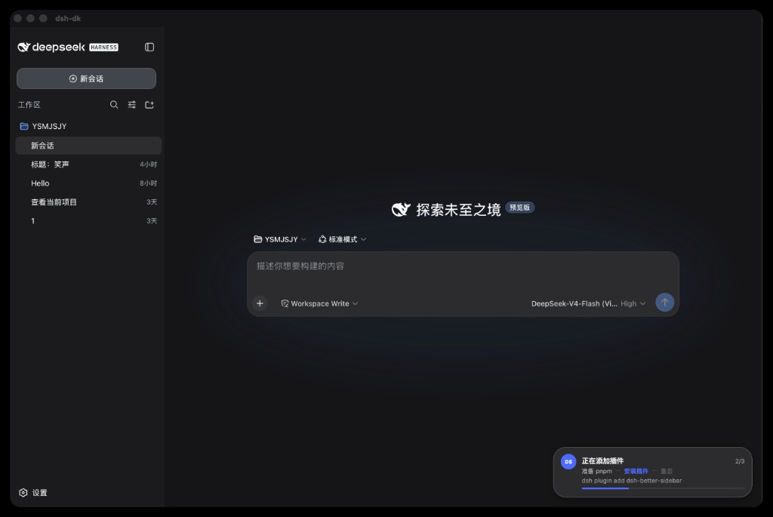Viewport: 773px width, 517px height.
Task: Search the workspace using the magnifier icon
Action: pos(114,104)
